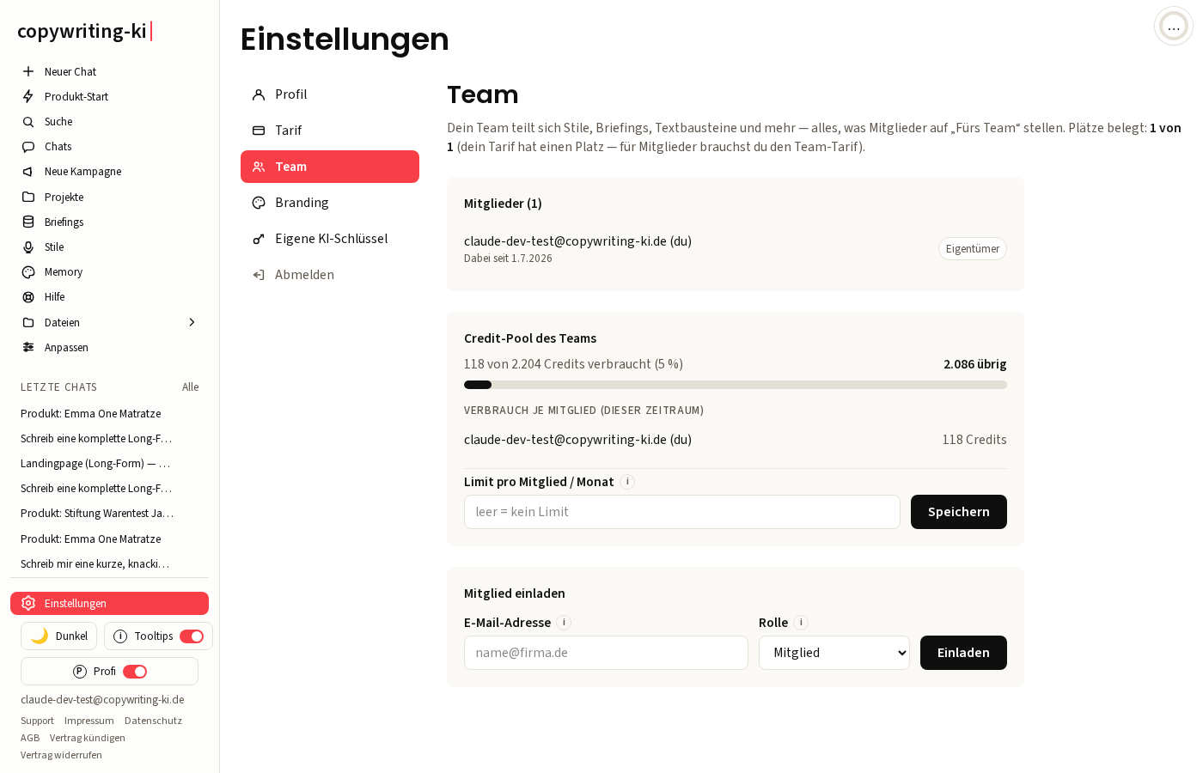The height and width of the screenshot is (773, 1203).
Task: Click the info icon next to E-Mail-Adresse
Action: pyautogui.click(x=564, y=623)
